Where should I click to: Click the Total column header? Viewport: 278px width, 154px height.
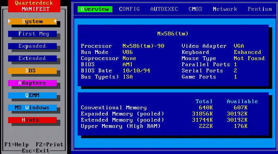(x=204, y=102)
